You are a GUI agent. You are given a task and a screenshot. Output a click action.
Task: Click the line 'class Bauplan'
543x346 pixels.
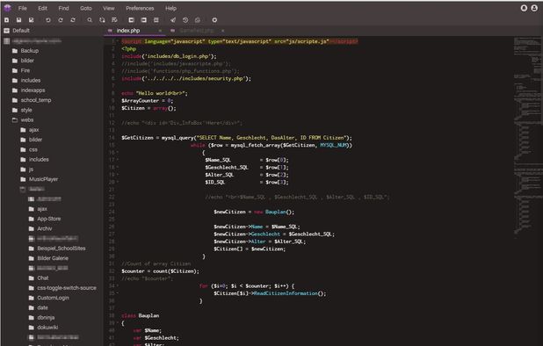pyautogui.click(x=141, y=315)
